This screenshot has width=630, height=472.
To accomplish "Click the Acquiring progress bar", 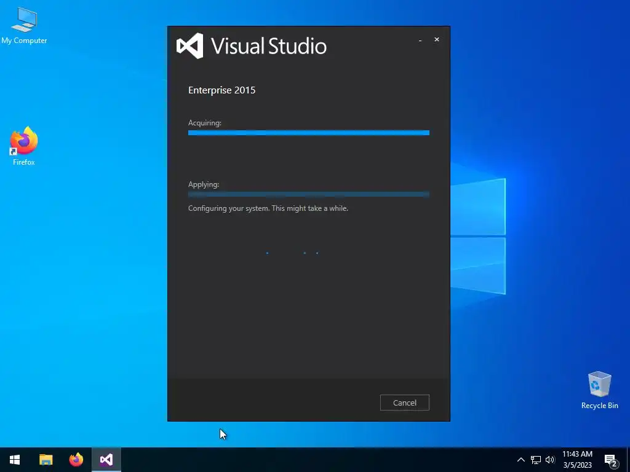I will click(309, 133).
